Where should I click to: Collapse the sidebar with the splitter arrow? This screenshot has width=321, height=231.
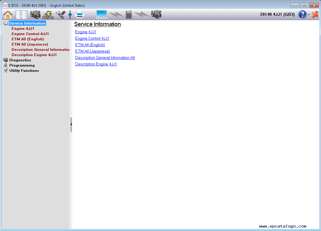pyautogui.click(x=71, y=124)
